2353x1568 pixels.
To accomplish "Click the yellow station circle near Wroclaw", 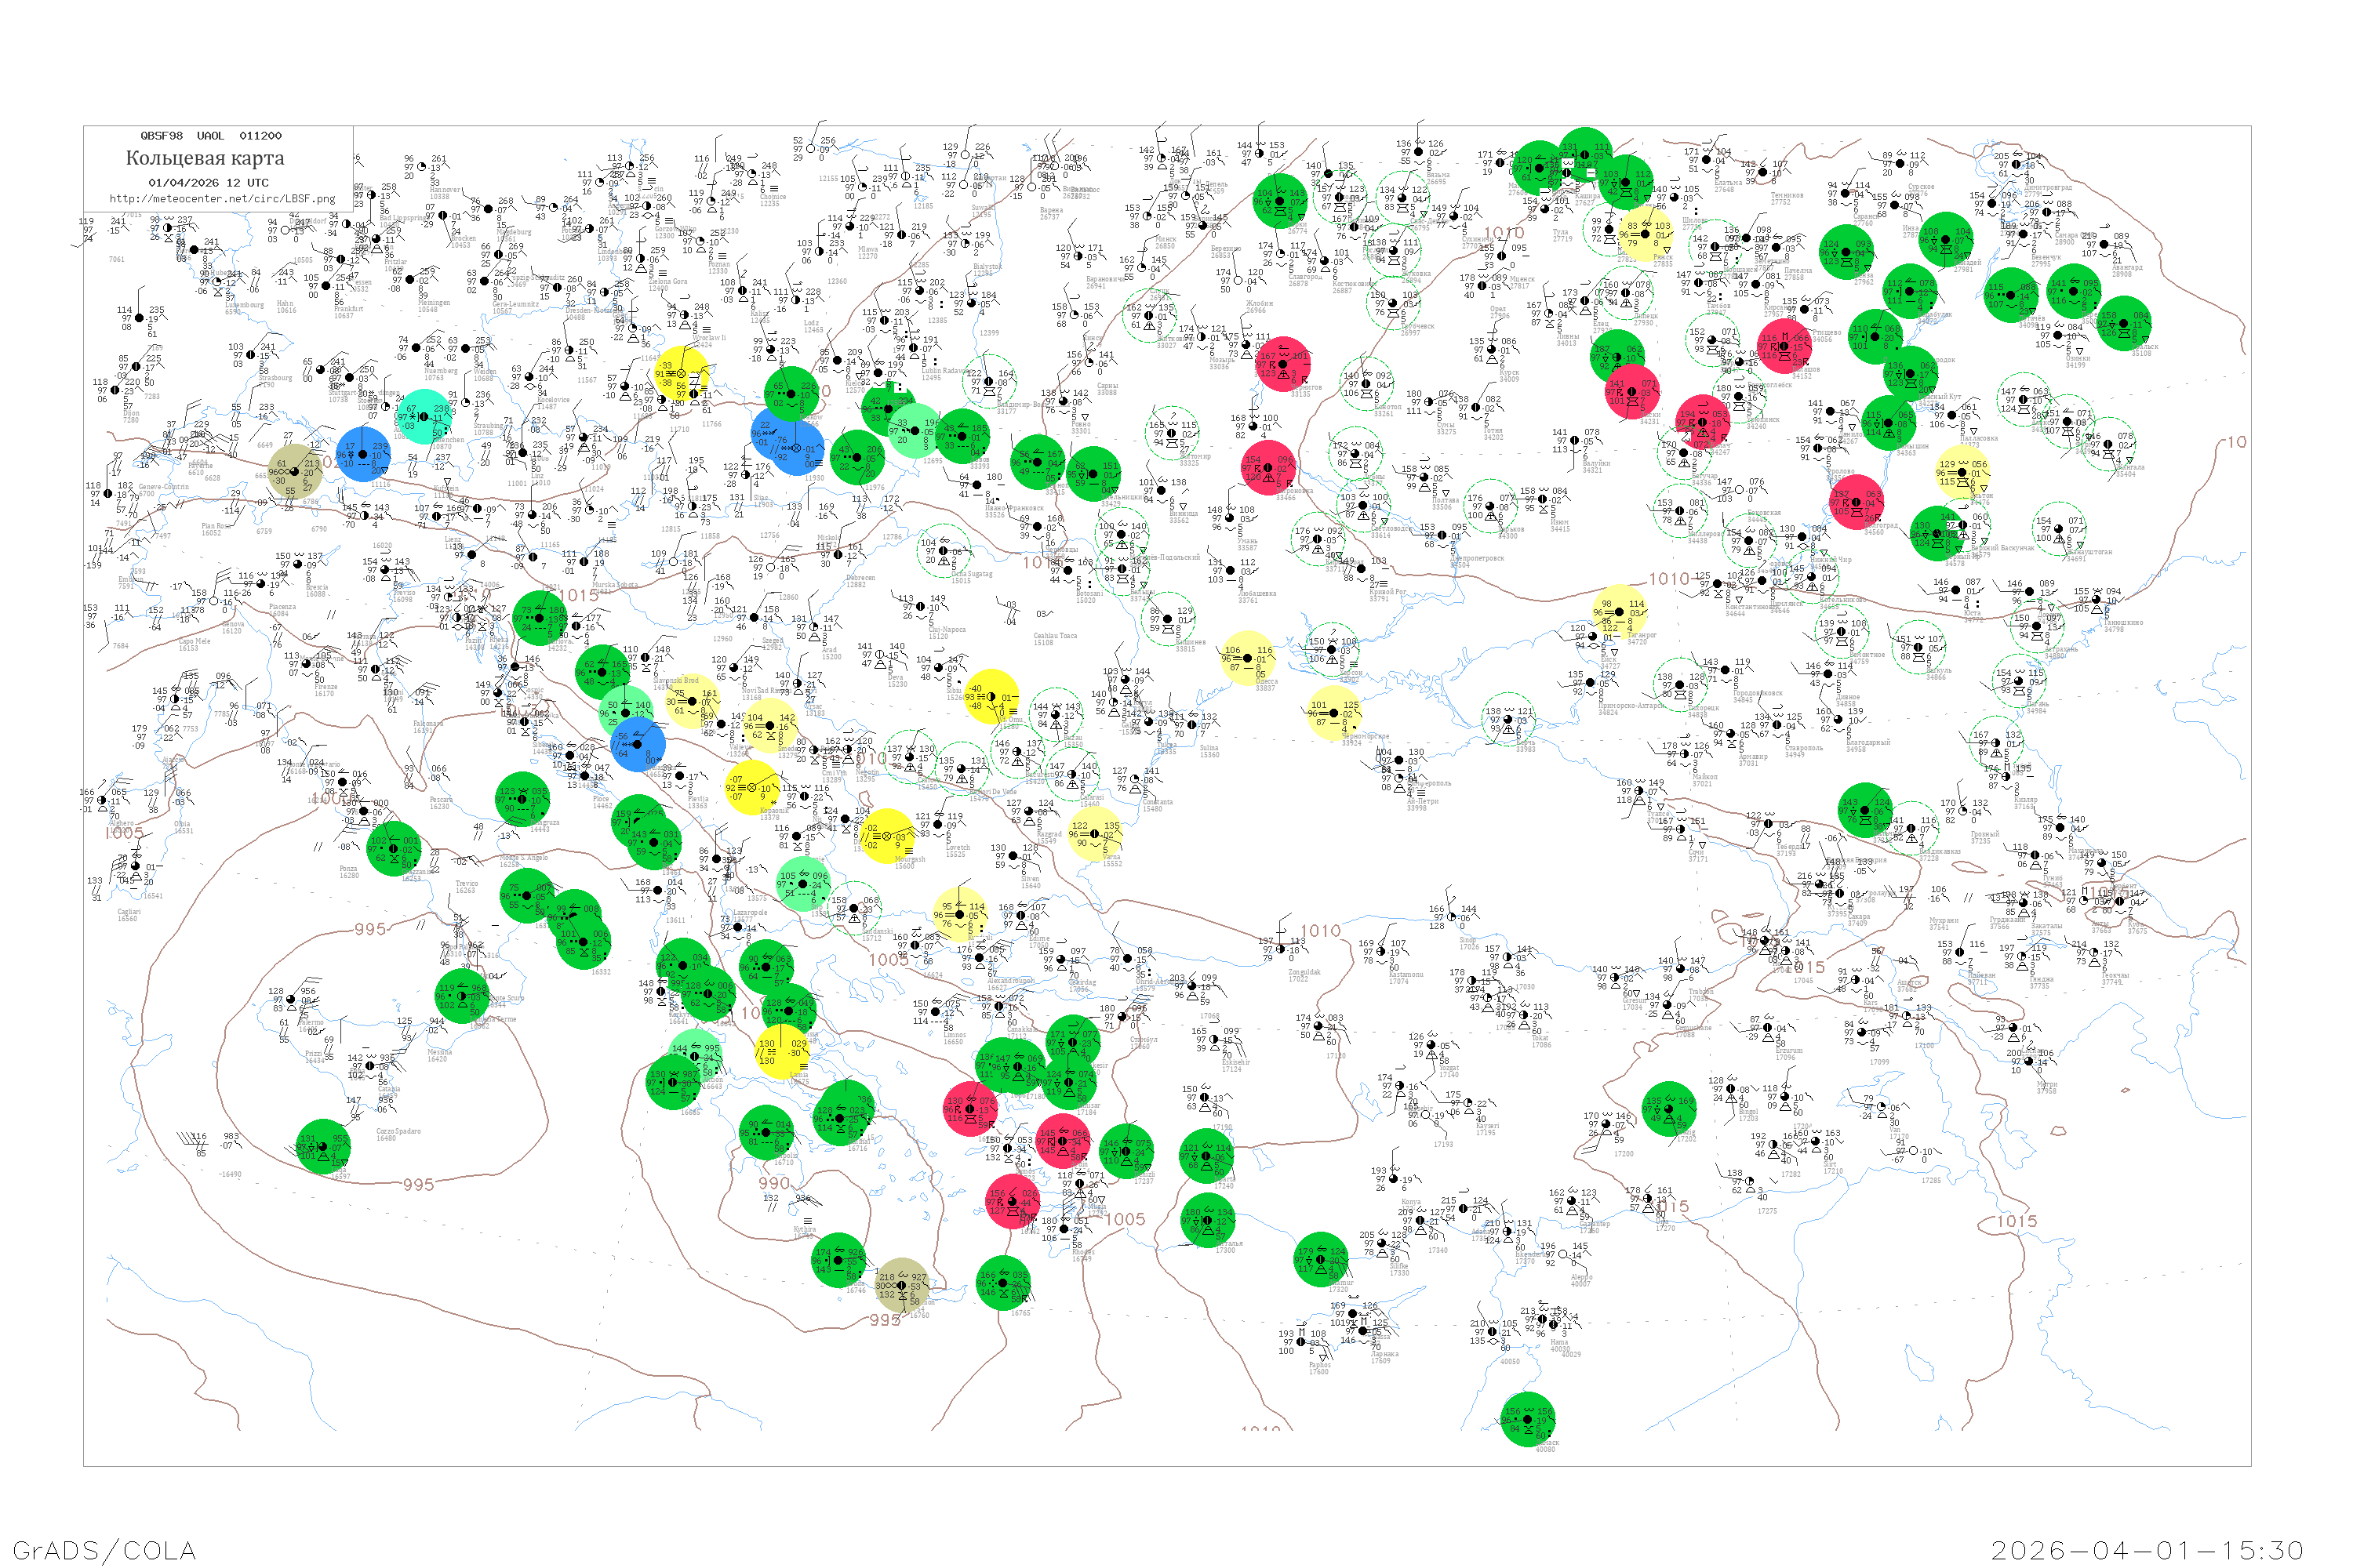I will click(683, 374).
